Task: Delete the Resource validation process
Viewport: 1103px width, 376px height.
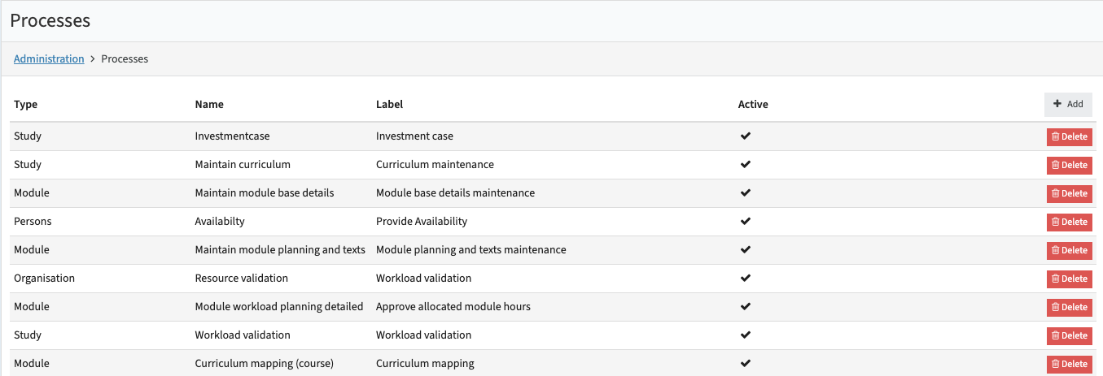Action: [x=1070, y=279]
